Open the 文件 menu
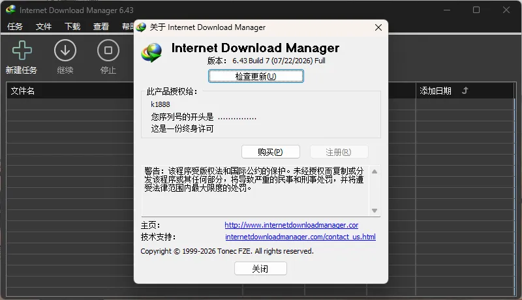 pyautogui.click(x=44, y=26)
